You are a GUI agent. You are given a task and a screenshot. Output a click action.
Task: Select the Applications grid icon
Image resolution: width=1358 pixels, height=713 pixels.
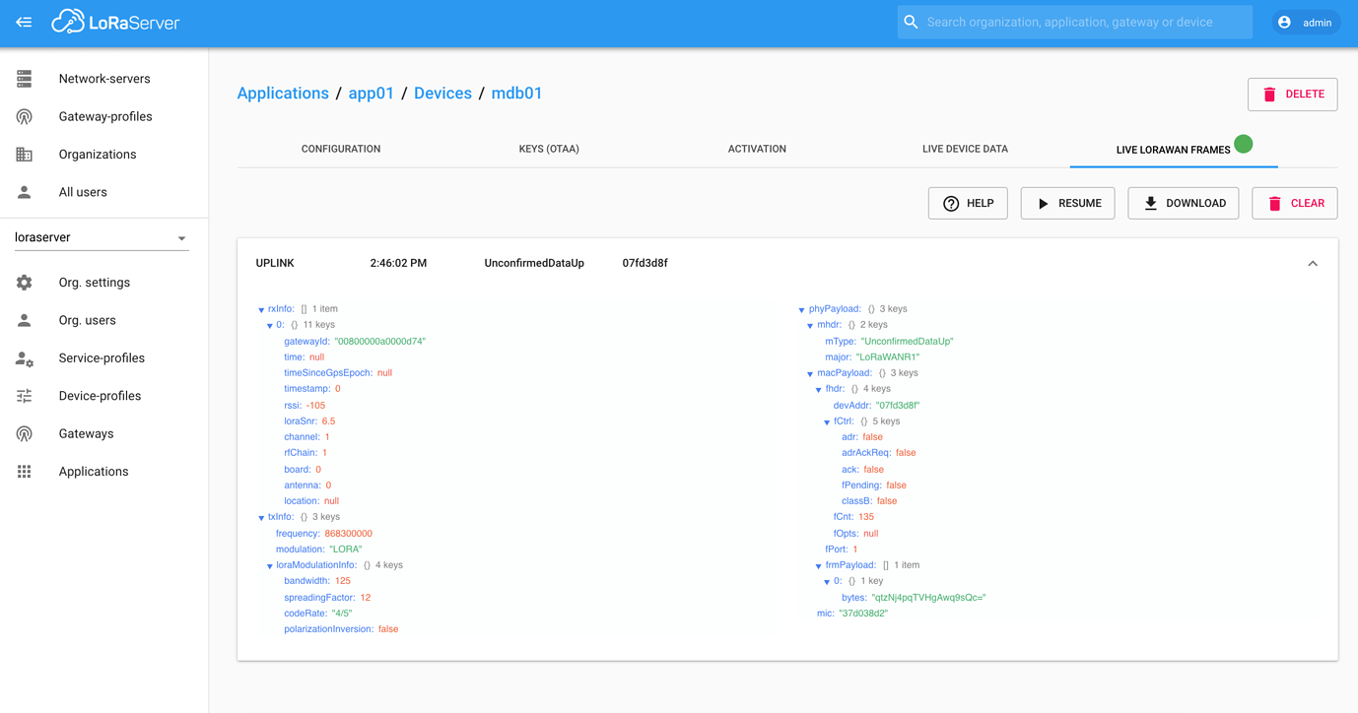pyautogui.click(x=24, y=471)
